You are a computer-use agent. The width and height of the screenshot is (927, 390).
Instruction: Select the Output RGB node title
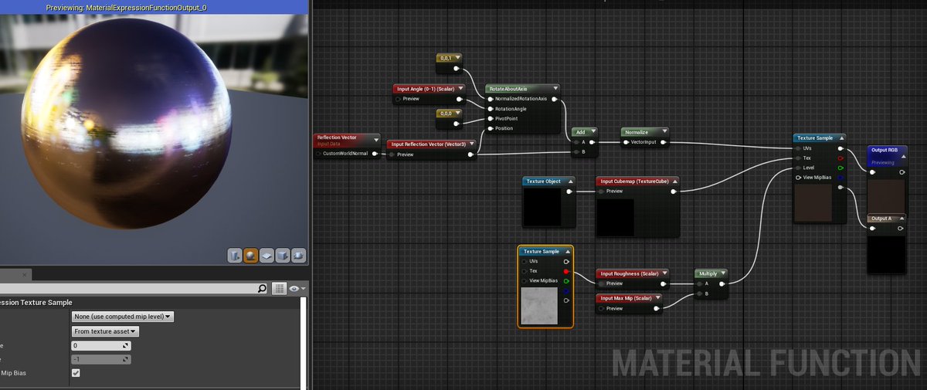coord(885,150)
